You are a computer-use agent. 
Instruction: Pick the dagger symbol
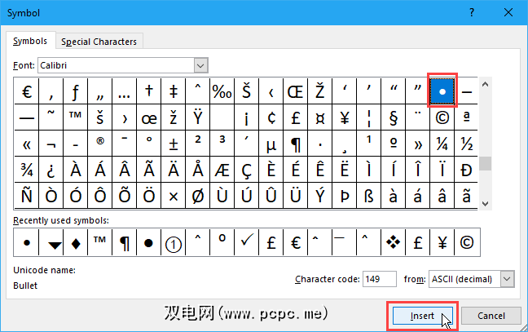[x=149, y=91]
